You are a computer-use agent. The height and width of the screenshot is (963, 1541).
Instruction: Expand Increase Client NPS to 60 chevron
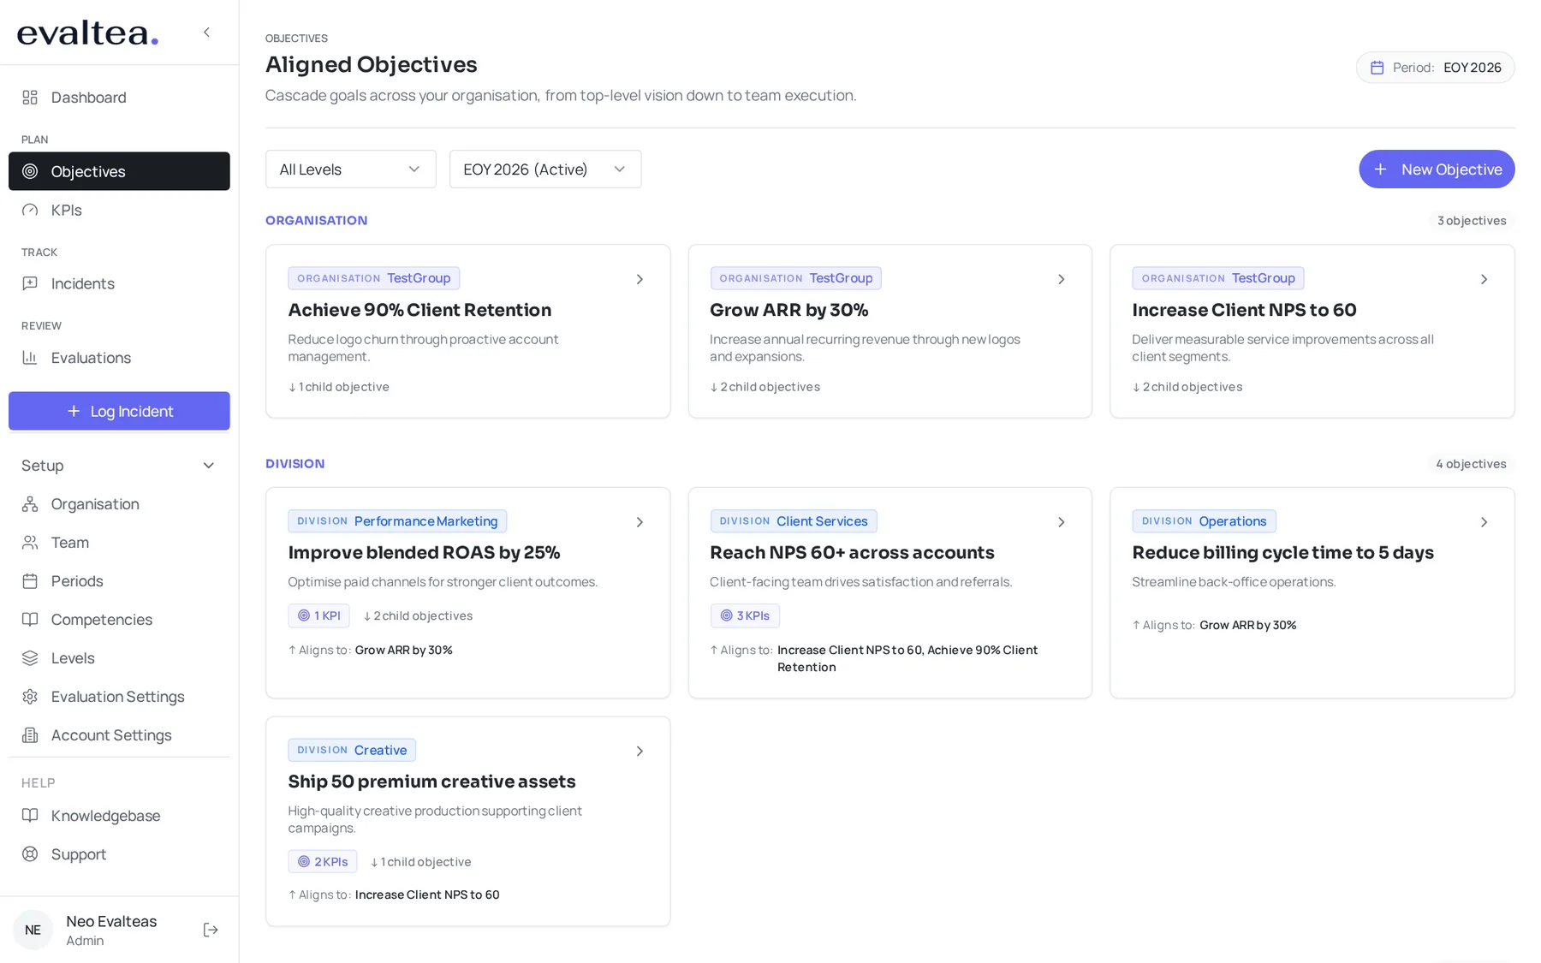click(x=1484, y=280)
